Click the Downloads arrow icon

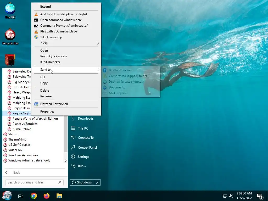pos(73,119)
